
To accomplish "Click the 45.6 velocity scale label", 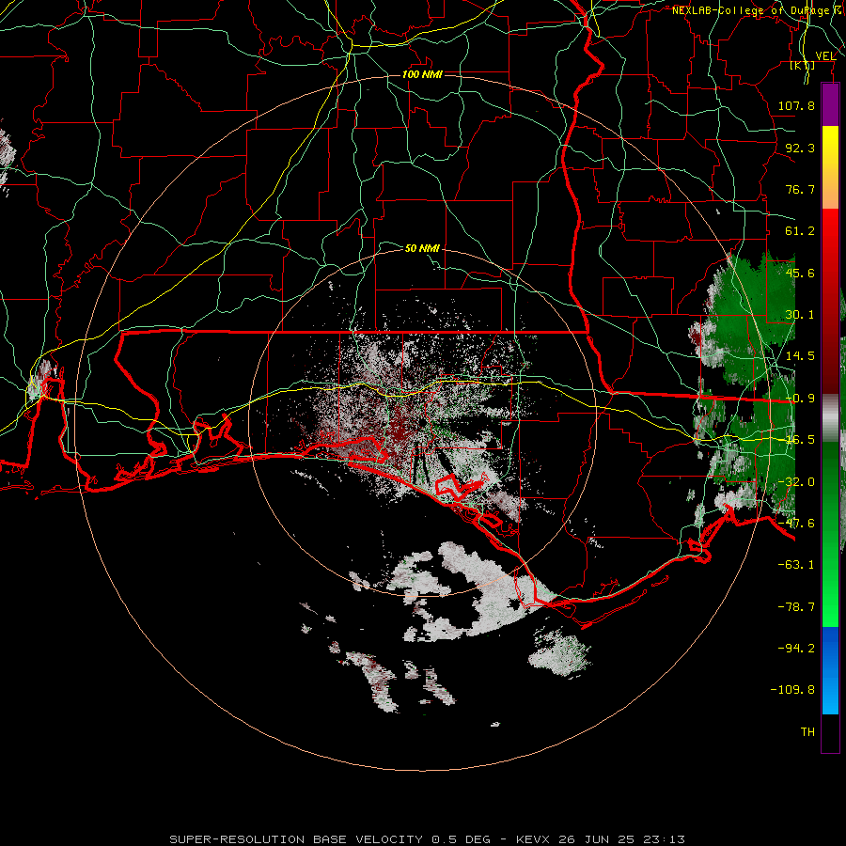I will click(800, 273).
